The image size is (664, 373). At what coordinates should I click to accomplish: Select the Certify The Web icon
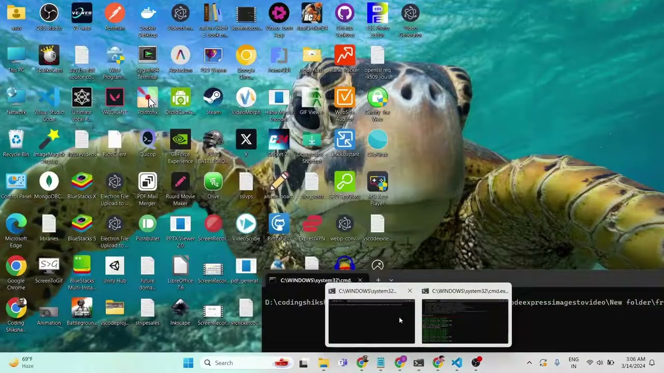(378, 104)
